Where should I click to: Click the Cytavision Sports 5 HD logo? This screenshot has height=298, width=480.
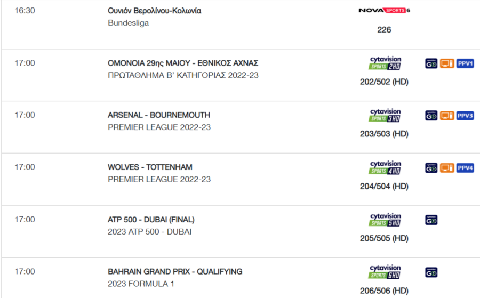[385, 220]
